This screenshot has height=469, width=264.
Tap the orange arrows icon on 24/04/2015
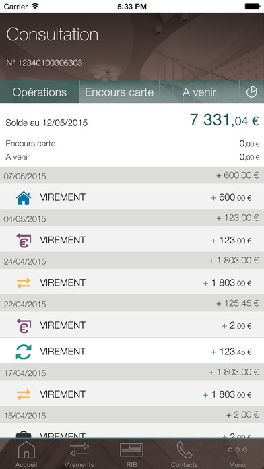24,283
